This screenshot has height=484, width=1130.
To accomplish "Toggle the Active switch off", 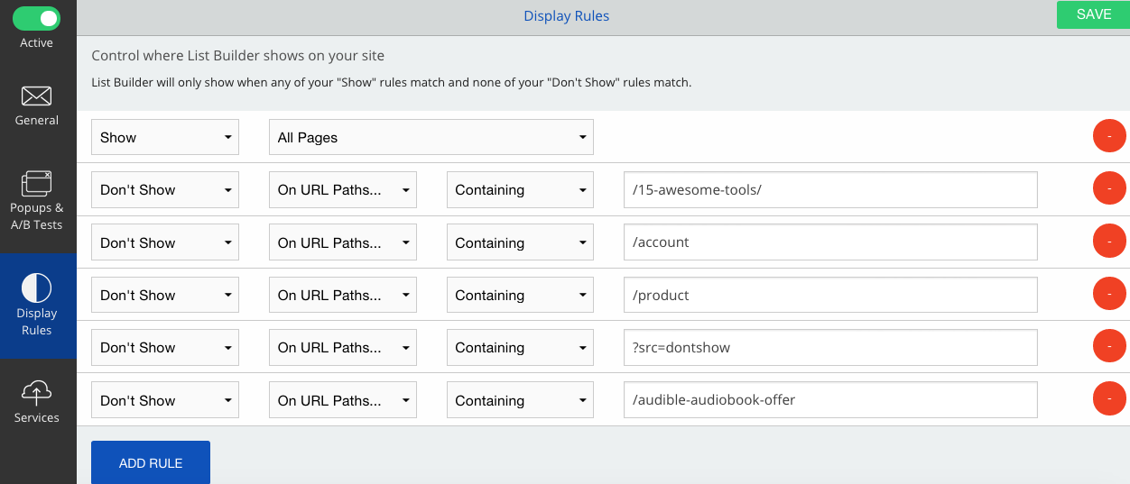I will click(x=37, y=18).
